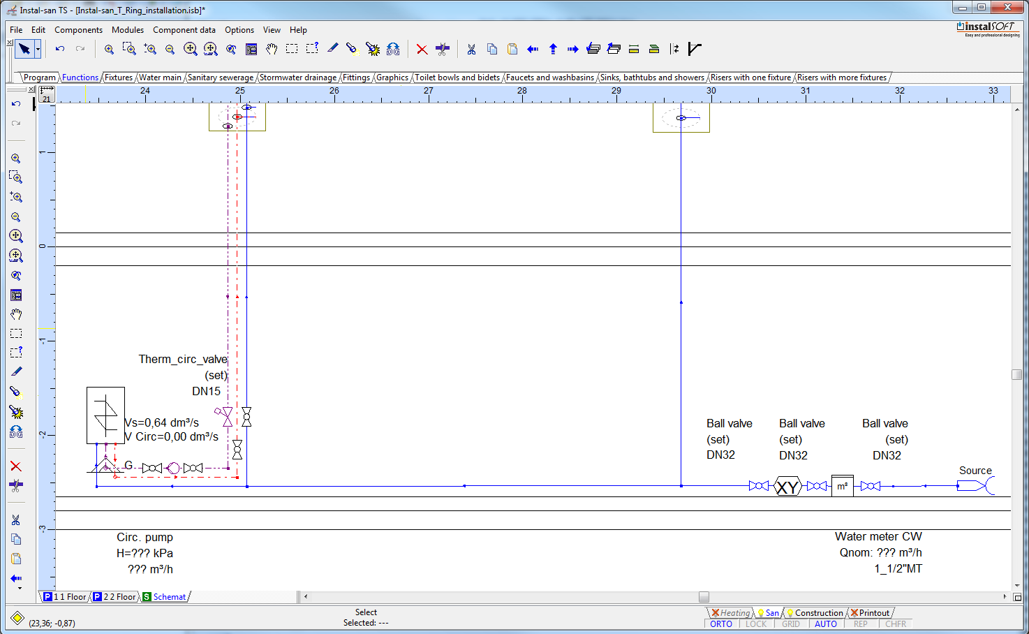Toggle LOCK mode in status bar

(x=756, y=624)
